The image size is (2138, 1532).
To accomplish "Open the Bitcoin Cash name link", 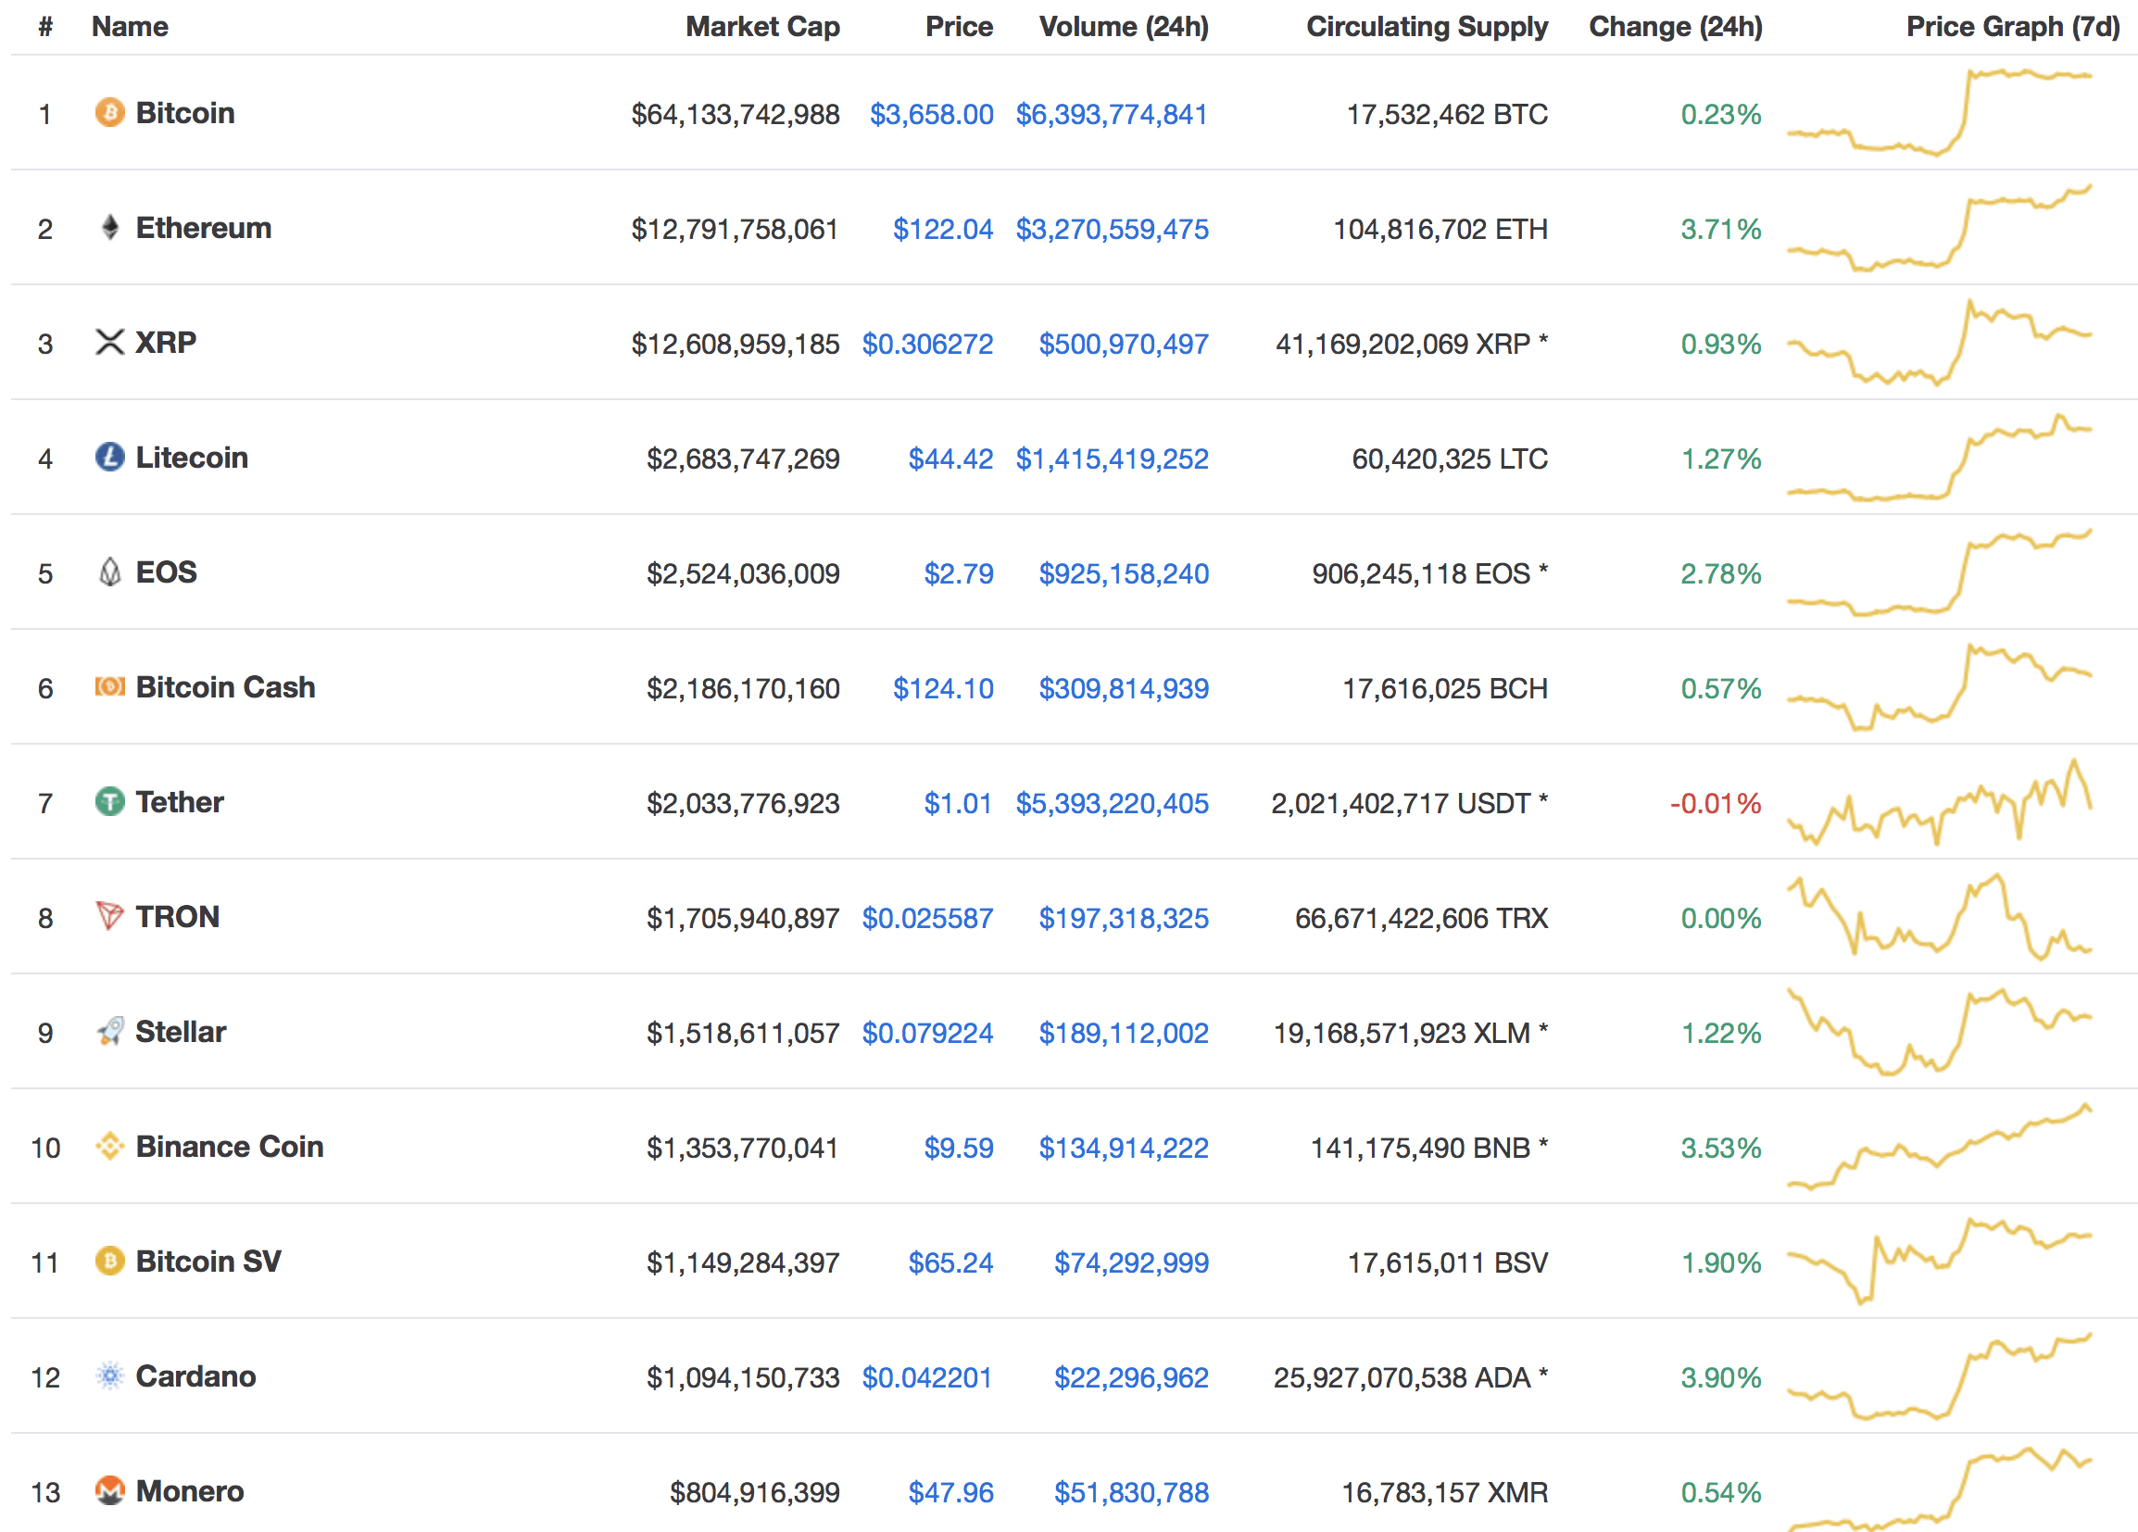I will click(225, 687).
